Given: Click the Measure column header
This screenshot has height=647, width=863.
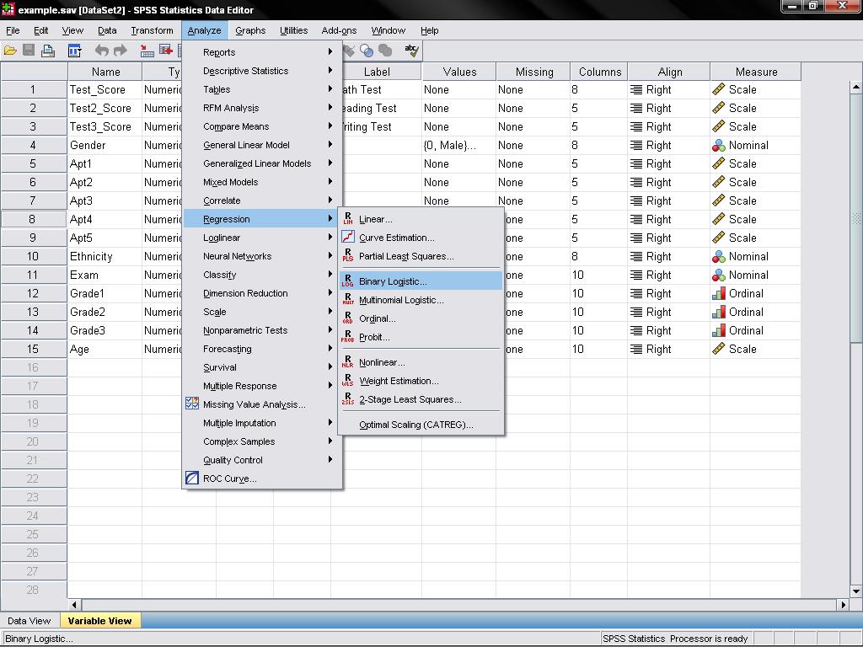Looking at the screenshot, I should [756, 72].
